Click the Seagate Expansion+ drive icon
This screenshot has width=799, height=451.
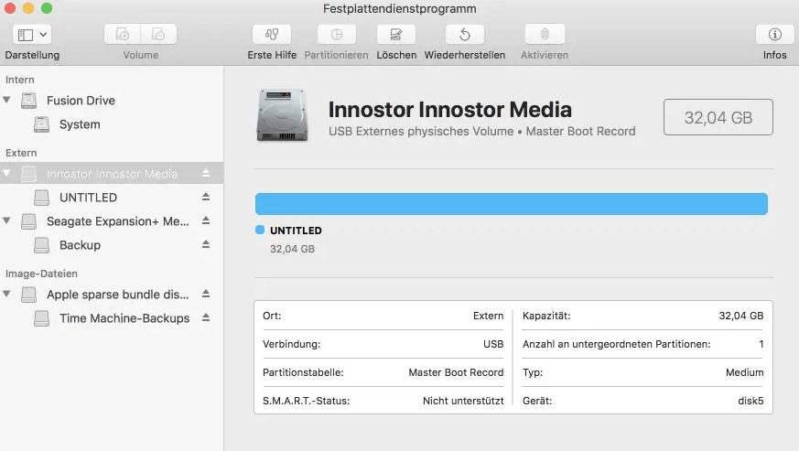pos(28,221)
